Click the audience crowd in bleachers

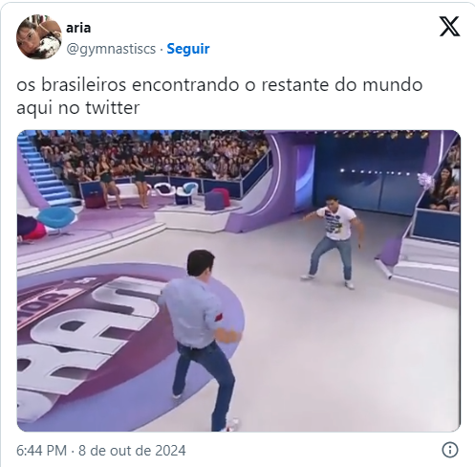[150, 154]
